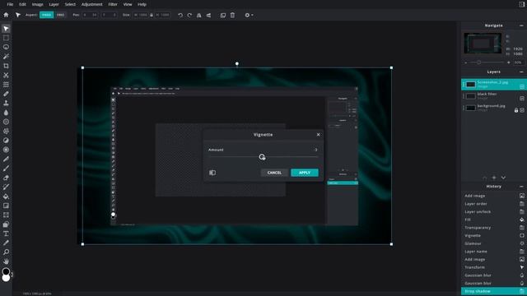Open zoom percentage field in Navigate

518,62
